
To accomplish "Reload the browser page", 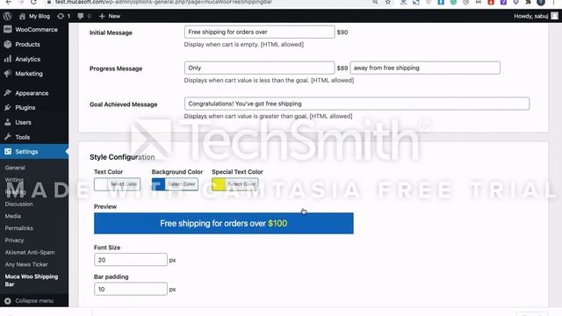I will [x=33, y=2].
